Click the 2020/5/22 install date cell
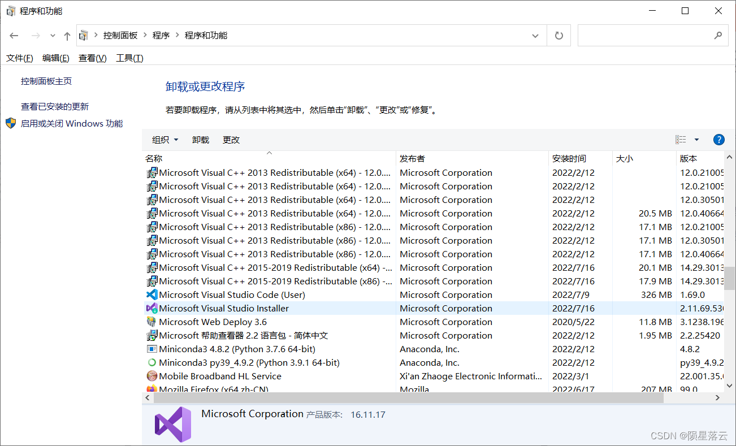The image size is (736, 446). tap(574, 322)
